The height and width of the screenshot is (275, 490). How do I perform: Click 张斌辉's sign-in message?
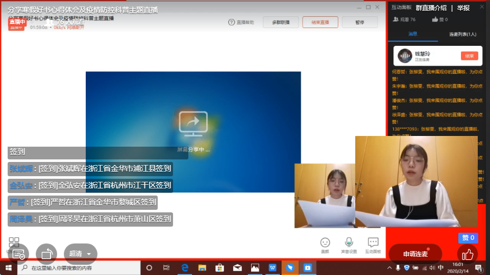(90, 169)
